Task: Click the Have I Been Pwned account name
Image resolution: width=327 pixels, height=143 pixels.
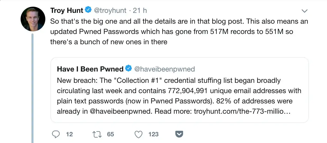Action: [90, 69]
